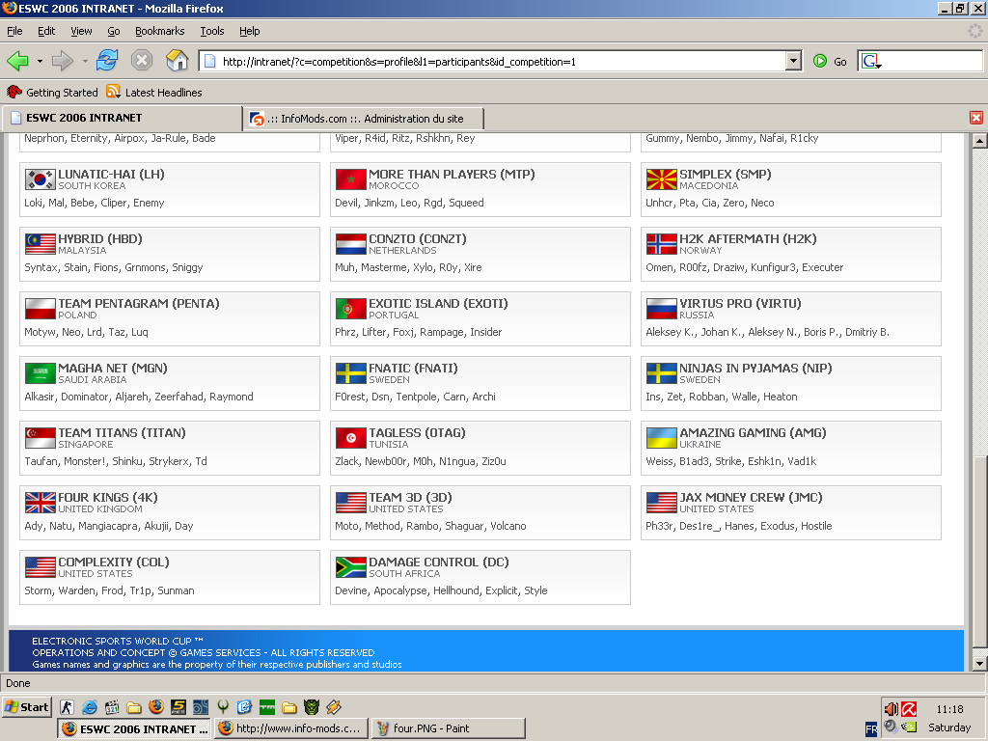
Task: Click the URL address field
Action: point(493,61)
